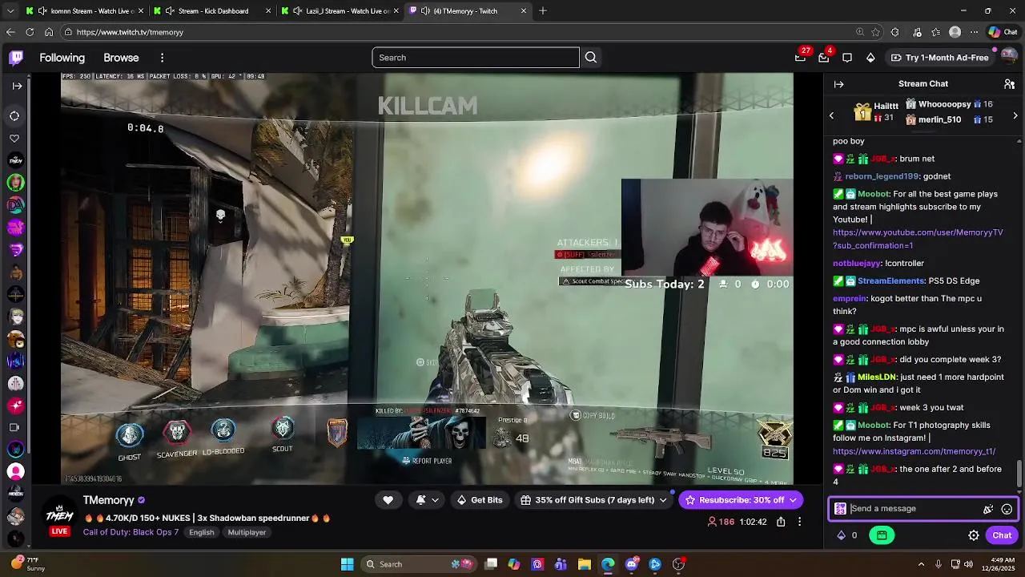Open chat identity badge in message box
Screen dimensions: 1025x577
pyautogui.click(x=840, y=509)
